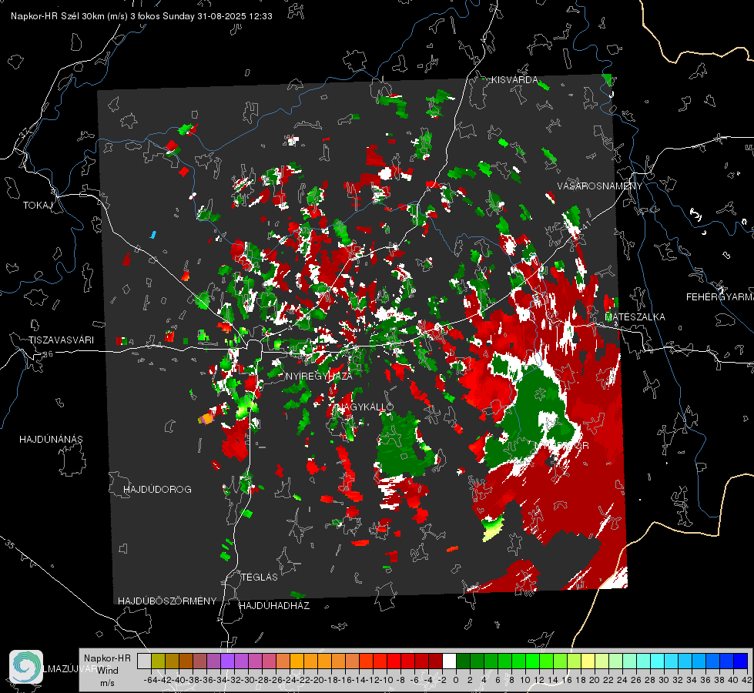Select the purple swatch between -34 and -32
This screenshot has height=693, width=754.
pyautogui.click(x=227, y=661)
